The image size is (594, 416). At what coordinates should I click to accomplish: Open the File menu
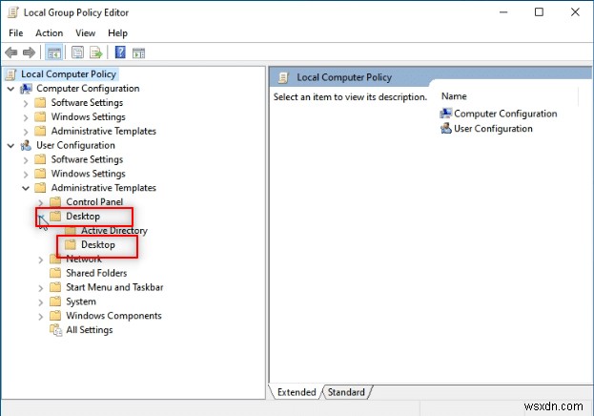click(x=16, y=33)
